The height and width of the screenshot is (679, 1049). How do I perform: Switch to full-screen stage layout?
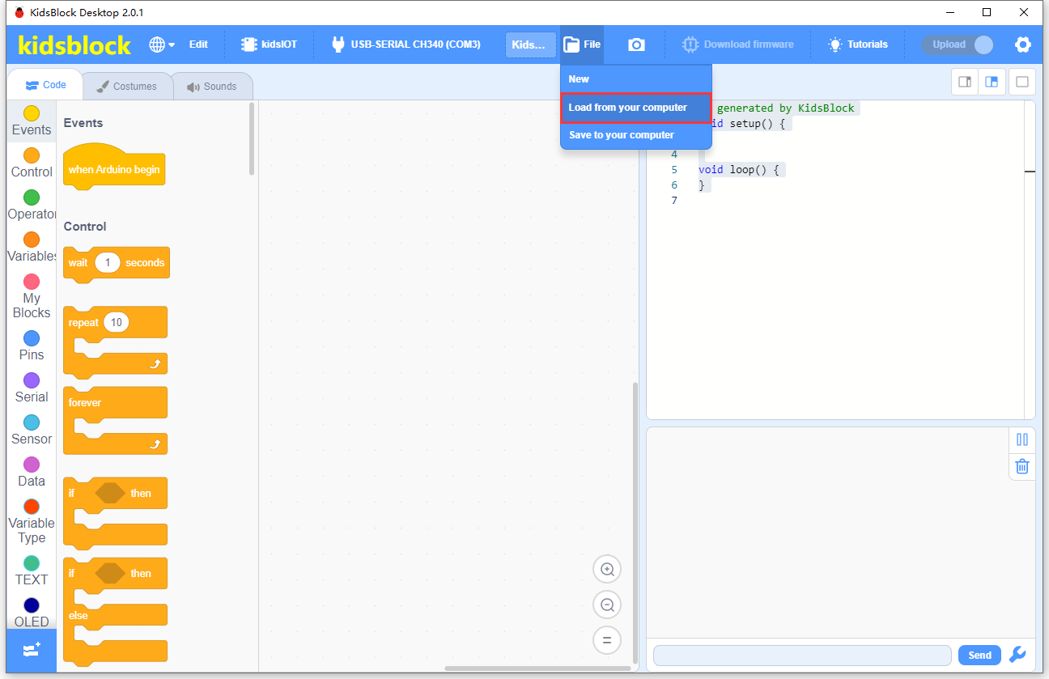tap(1022, 82)
